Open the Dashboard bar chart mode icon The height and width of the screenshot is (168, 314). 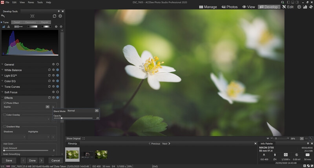[305, 7]
